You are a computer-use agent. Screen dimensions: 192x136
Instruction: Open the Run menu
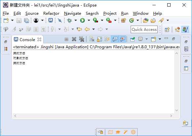coord(125,13)
